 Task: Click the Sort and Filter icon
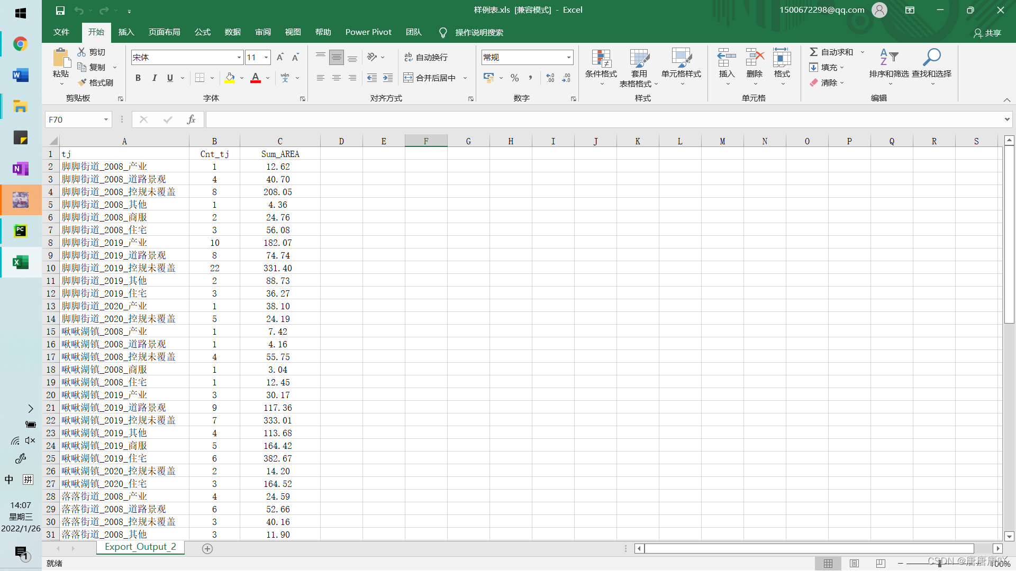click(x=888, y=57)
